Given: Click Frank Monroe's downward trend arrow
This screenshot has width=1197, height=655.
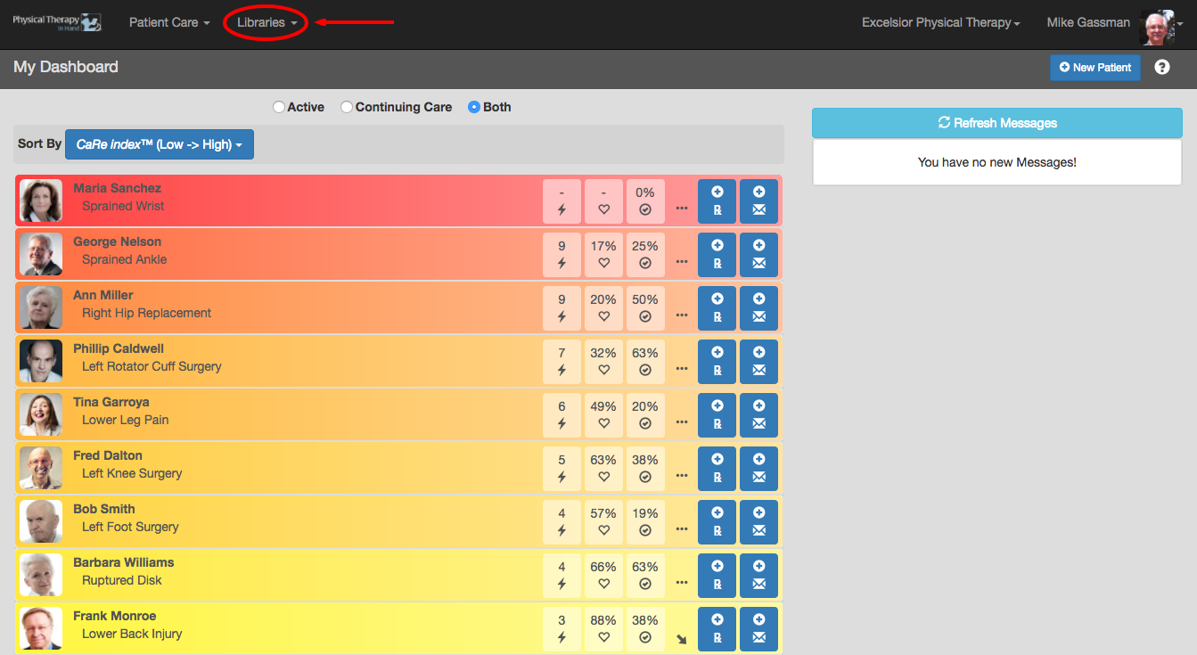Looking at the screenshot, I should point(682,639).
